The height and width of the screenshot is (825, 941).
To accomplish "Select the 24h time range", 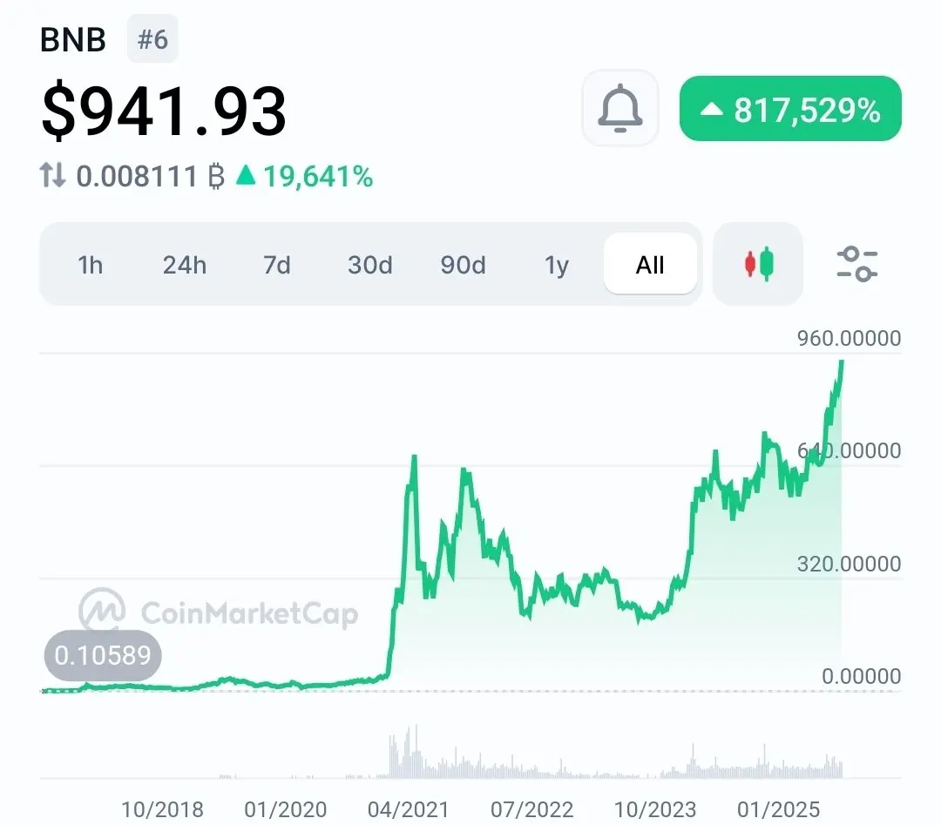I will tap(184, 265).
